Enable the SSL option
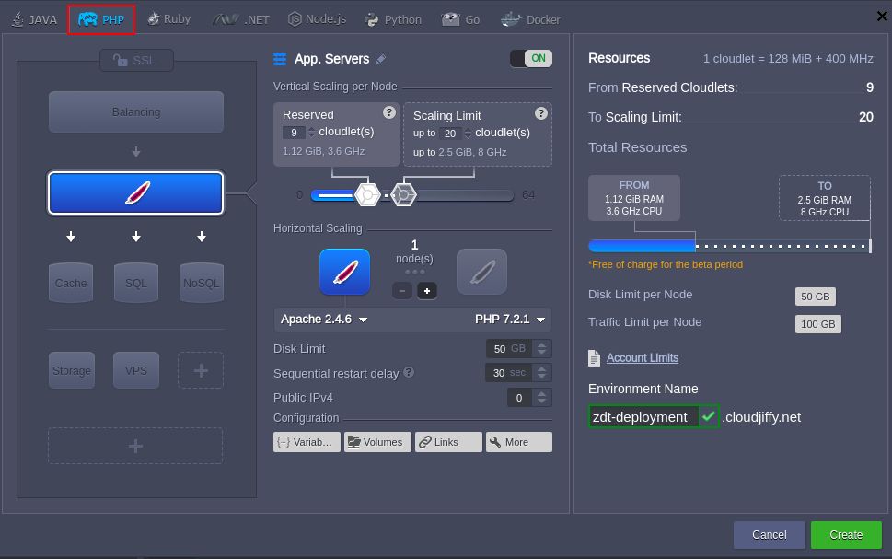The image size is (892, 559). tap(136, 61)
